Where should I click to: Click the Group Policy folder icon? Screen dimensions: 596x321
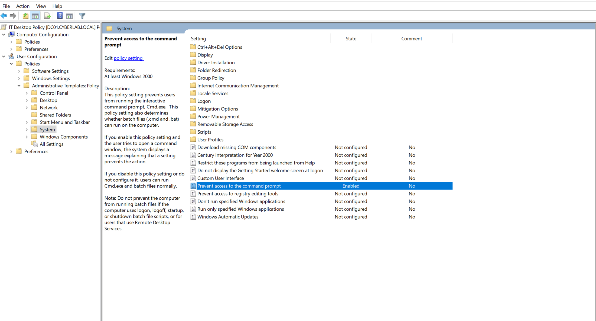click(x=193, y=78)
